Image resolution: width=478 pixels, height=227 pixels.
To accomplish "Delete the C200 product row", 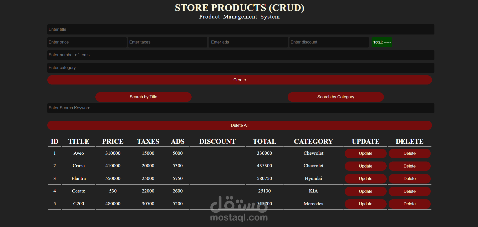I will click(409, 204).
